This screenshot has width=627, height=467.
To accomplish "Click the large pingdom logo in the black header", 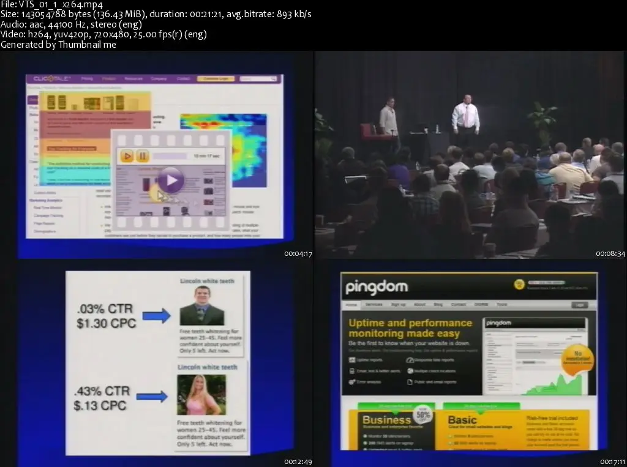I will coord(377,286).
